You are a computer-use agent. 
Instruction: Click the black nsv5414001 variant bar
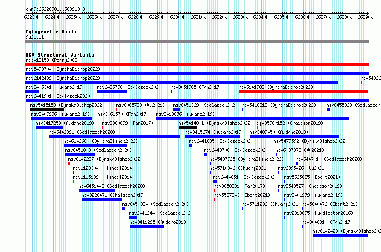click(x=188, y=127)
